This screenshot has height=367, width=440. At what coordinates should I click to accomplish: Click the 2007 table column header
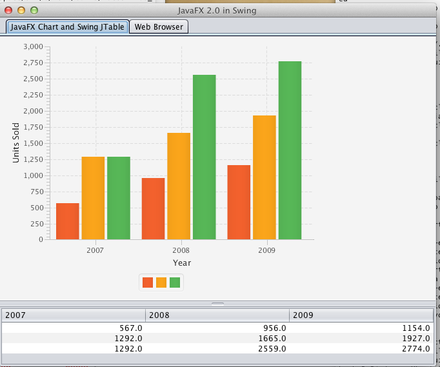[x=74, y=315]
